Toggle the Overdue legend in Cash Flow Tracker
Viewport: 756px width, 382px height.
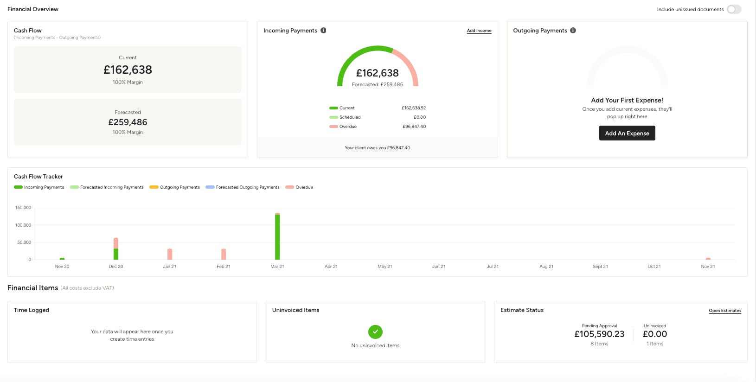[299, 187]
